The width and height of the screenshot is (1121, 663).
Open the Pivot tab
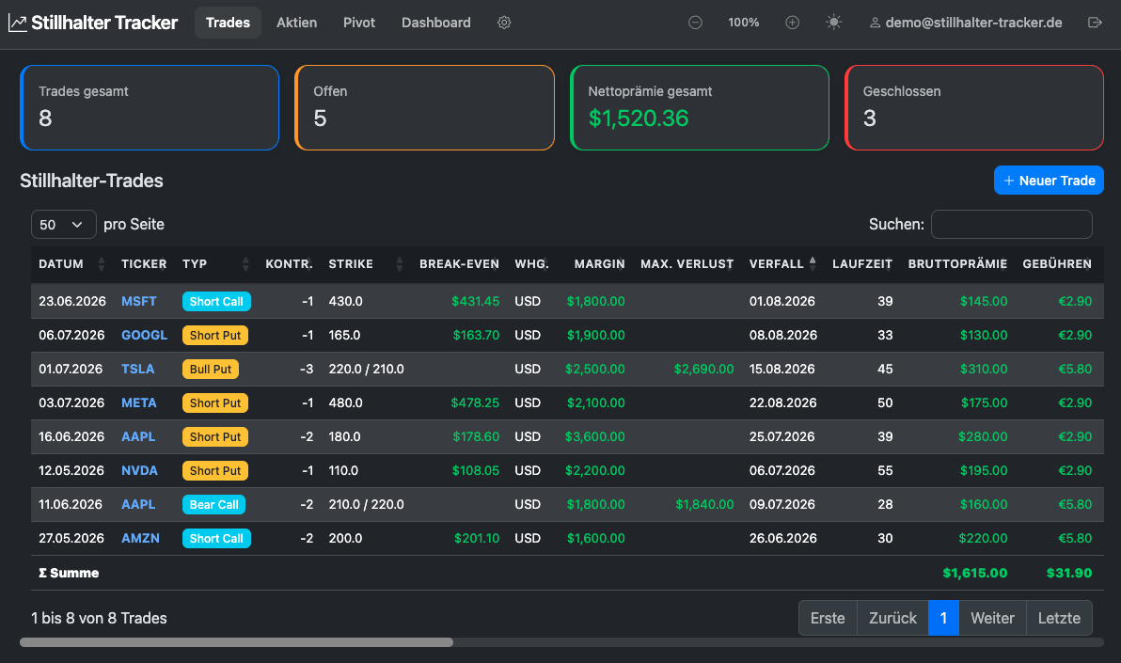[359, 23]
